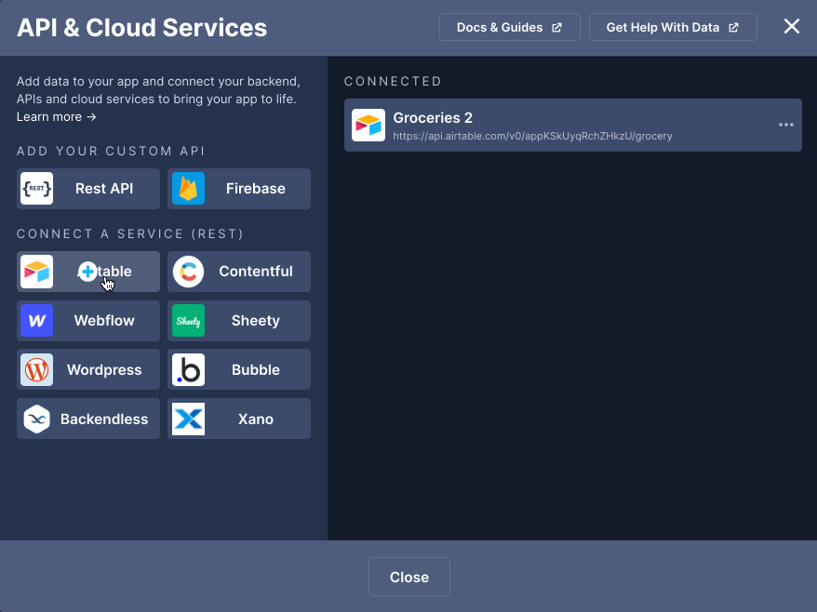Viewport: 817px width, 612px height.
Task: Connect the Xano service
Action: click(x=239, y=419)
